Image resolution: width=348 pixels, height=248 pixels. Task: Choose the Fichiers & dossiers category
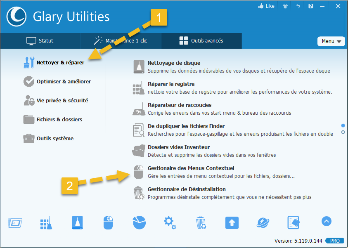tap(53, 120)
